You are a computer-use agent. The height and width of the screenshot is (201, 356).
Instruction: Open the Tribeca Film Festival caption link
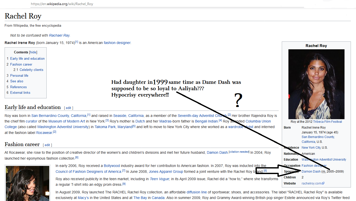pos(327,122)
